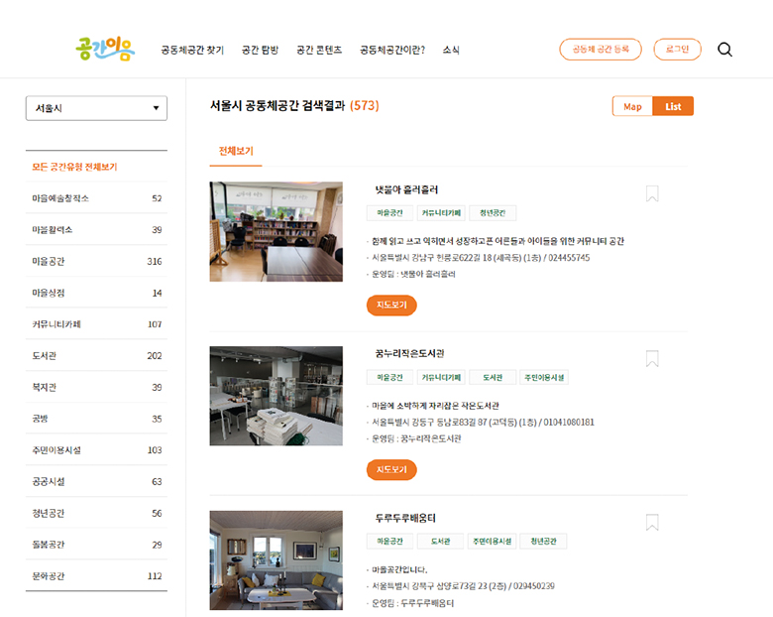The image size is (773, 617).
Task: Filter by 청년공간 in the sidebar
Action: point(97,514)
